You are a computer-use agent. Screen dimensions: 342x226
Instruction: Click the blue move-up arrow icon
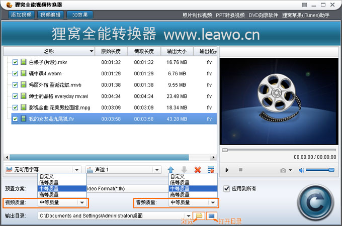(171, 170)
